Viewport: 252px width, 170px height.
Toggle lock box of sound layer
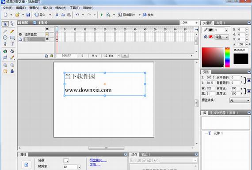tap(52, 34)
